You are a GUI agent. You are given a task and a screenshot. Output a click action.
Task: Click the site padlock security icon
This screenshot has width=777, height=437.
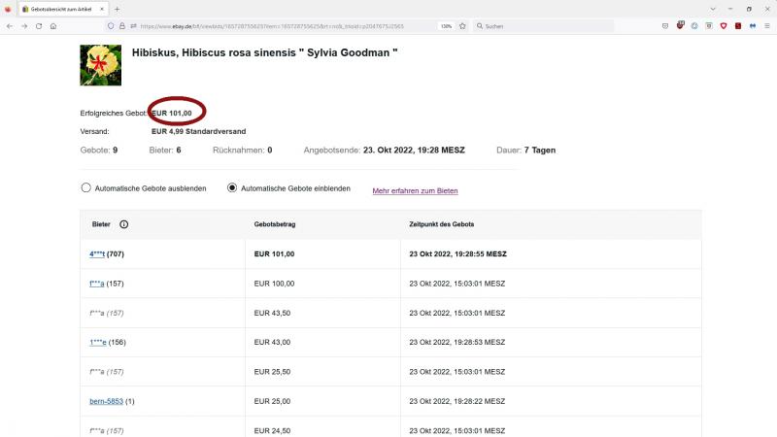tap(121, 25)
